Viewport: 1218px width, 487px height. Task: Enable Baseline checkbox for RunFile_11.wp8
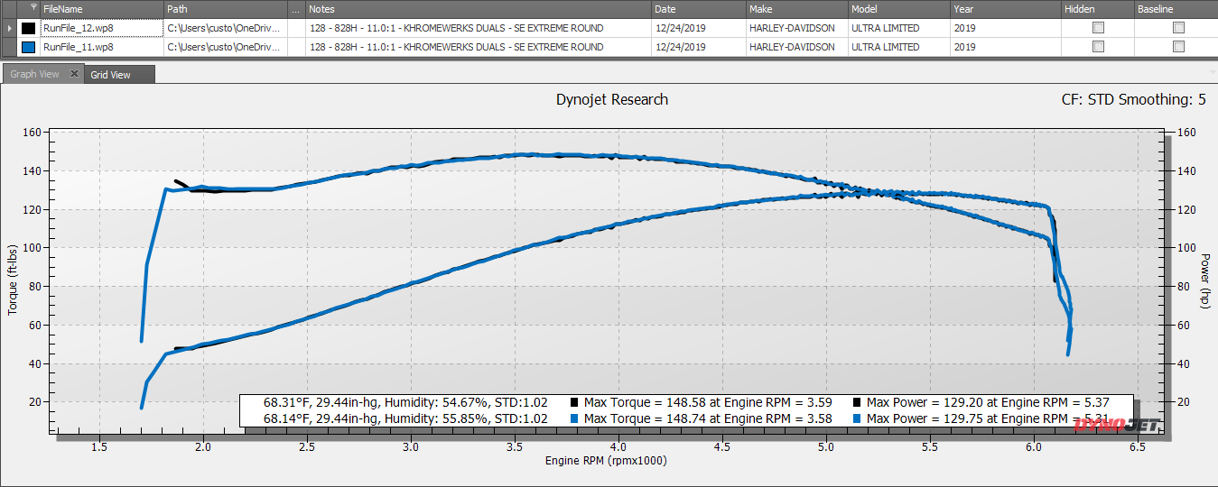click(x=1178, y=47)
